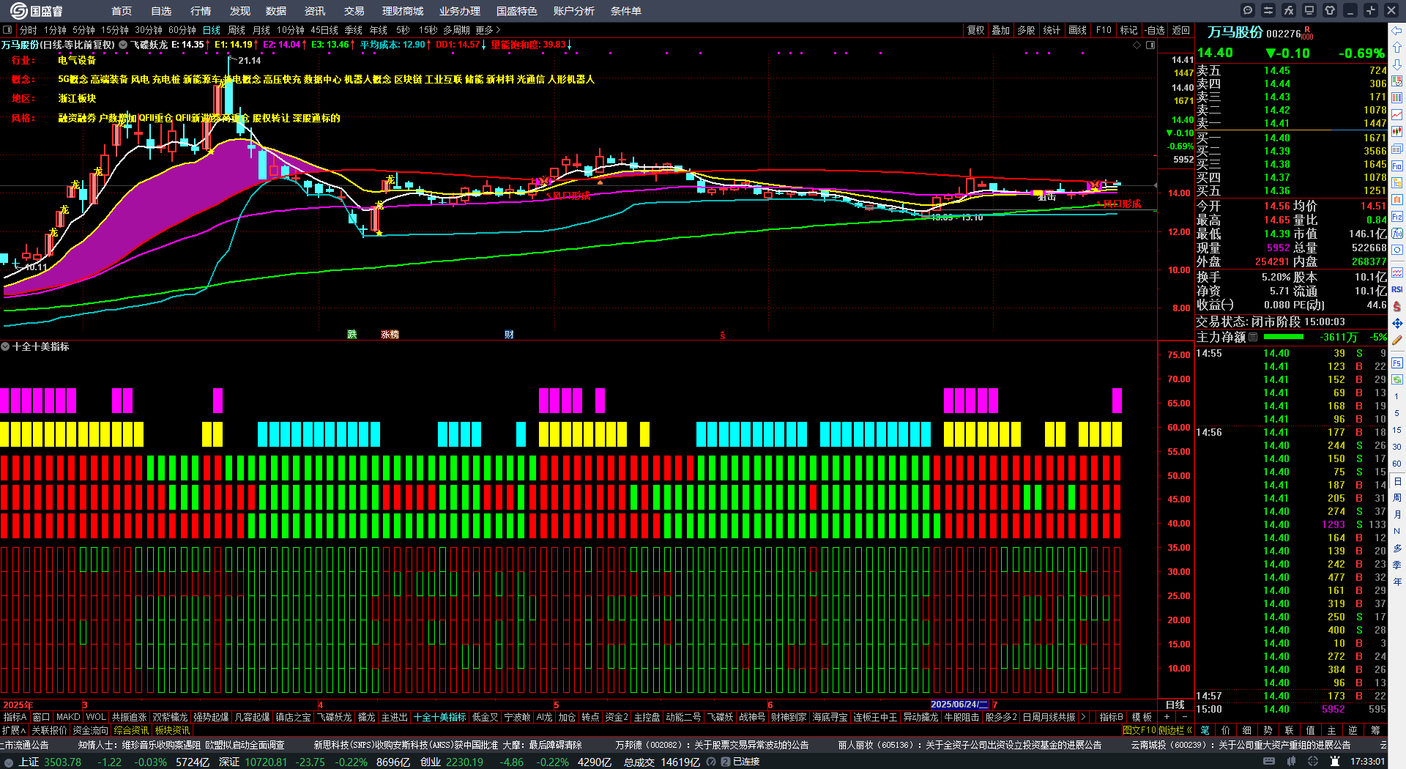The width and height of the screenshot is (1406, 769).
Task: Click the 笔 tab in bottom-right panel
Action: coord(1205,730)
